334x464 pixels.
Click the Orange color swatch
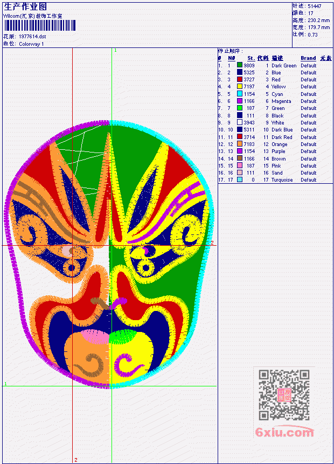pos(240,144)
